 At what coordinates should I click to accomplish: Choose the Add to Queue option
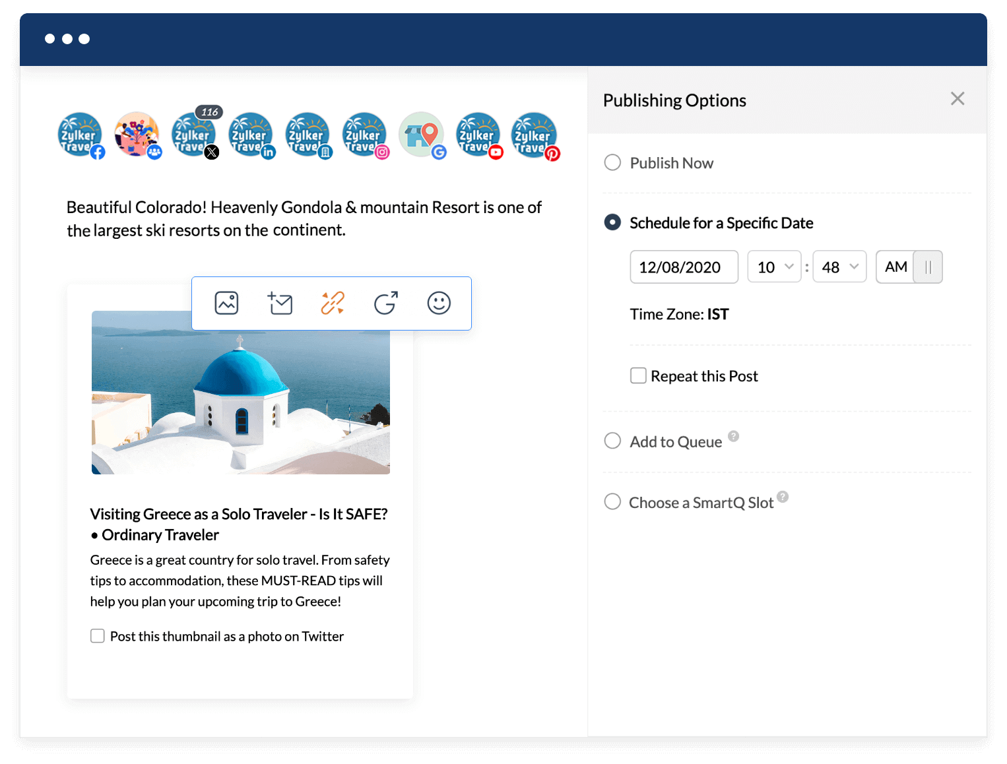612,441
